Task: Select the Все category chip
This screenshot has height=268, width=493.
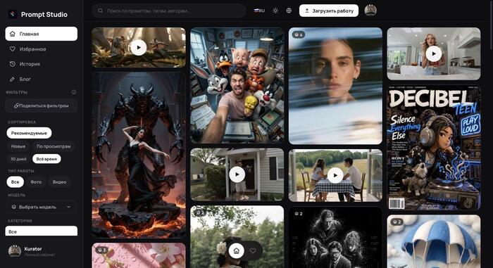Action: 41,231
